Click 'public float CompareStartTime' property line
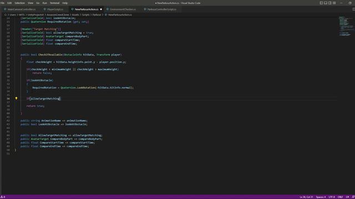355x199 pixels. coord(58,143)
